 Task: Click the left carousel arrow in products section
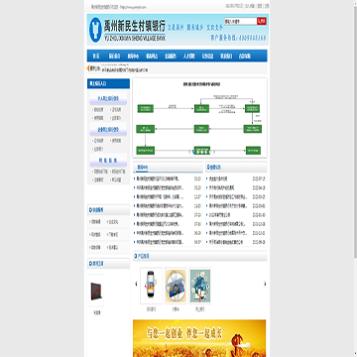136,284
